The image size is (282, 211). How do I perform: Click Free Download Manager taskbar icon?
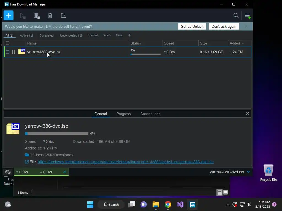tap(192, 204)
